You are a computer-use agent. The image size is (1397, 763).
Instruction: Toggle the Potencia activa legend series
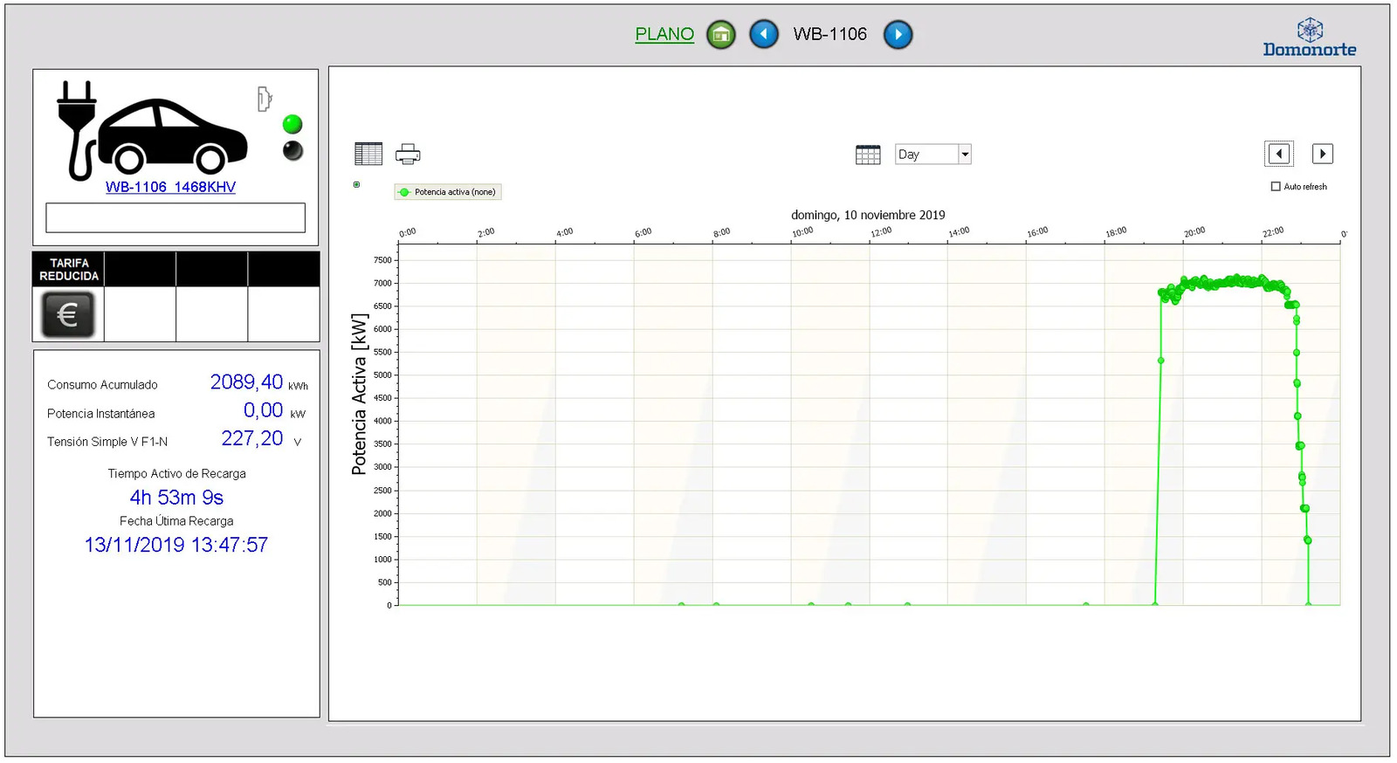tap(448, 192)
